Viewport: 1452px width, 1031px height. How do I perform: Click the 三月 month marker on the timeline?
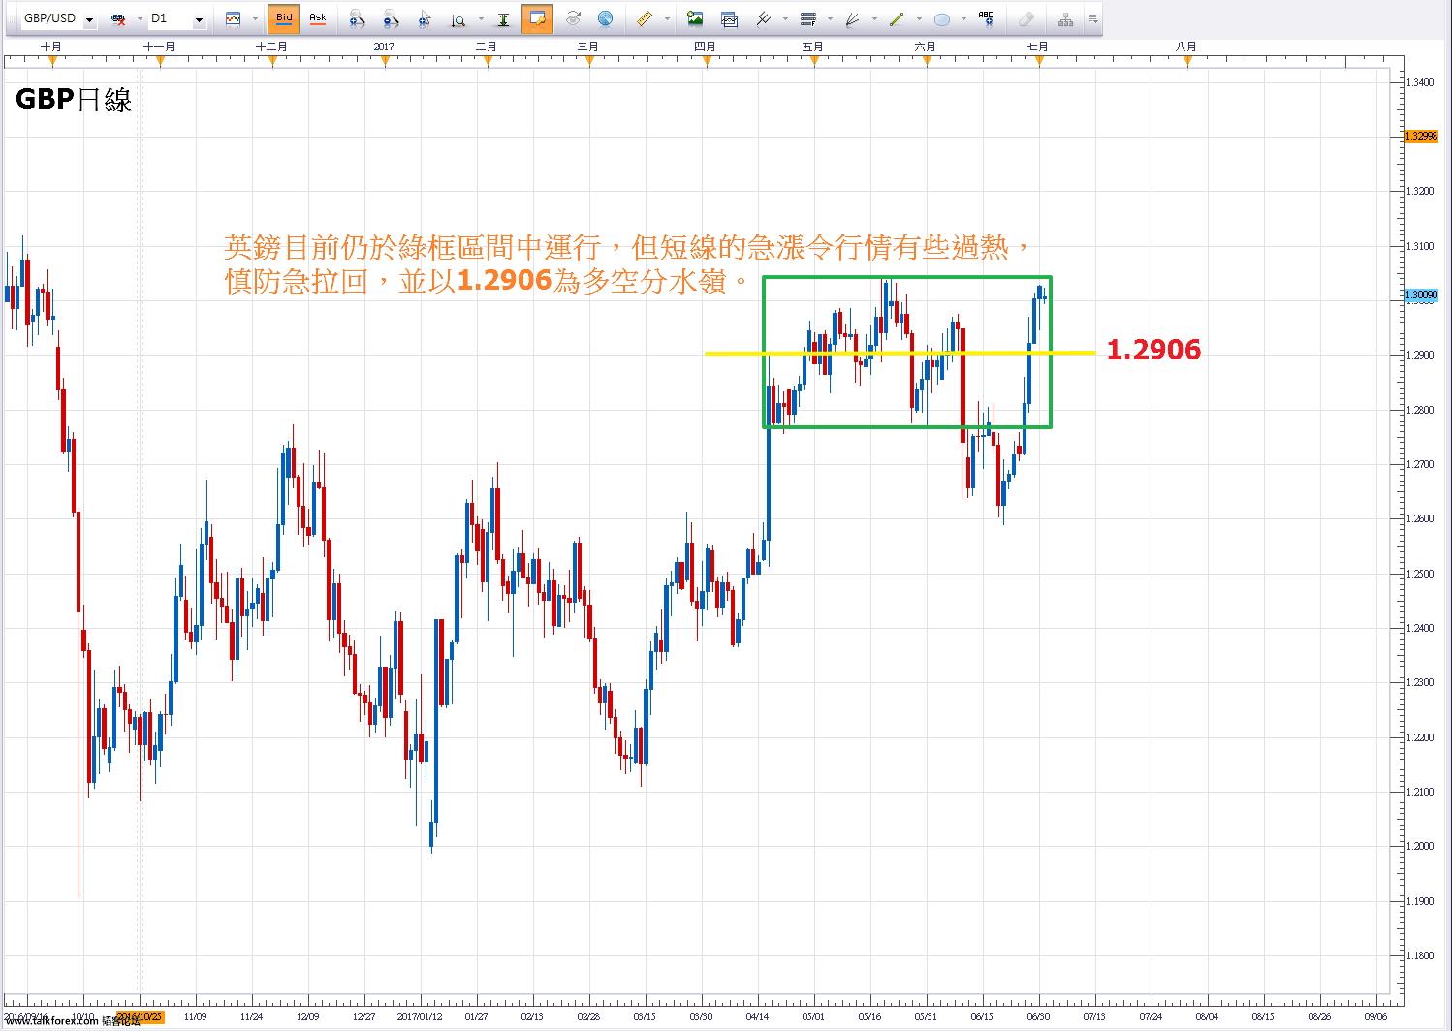pyautogui.click(x=588, y=47)
